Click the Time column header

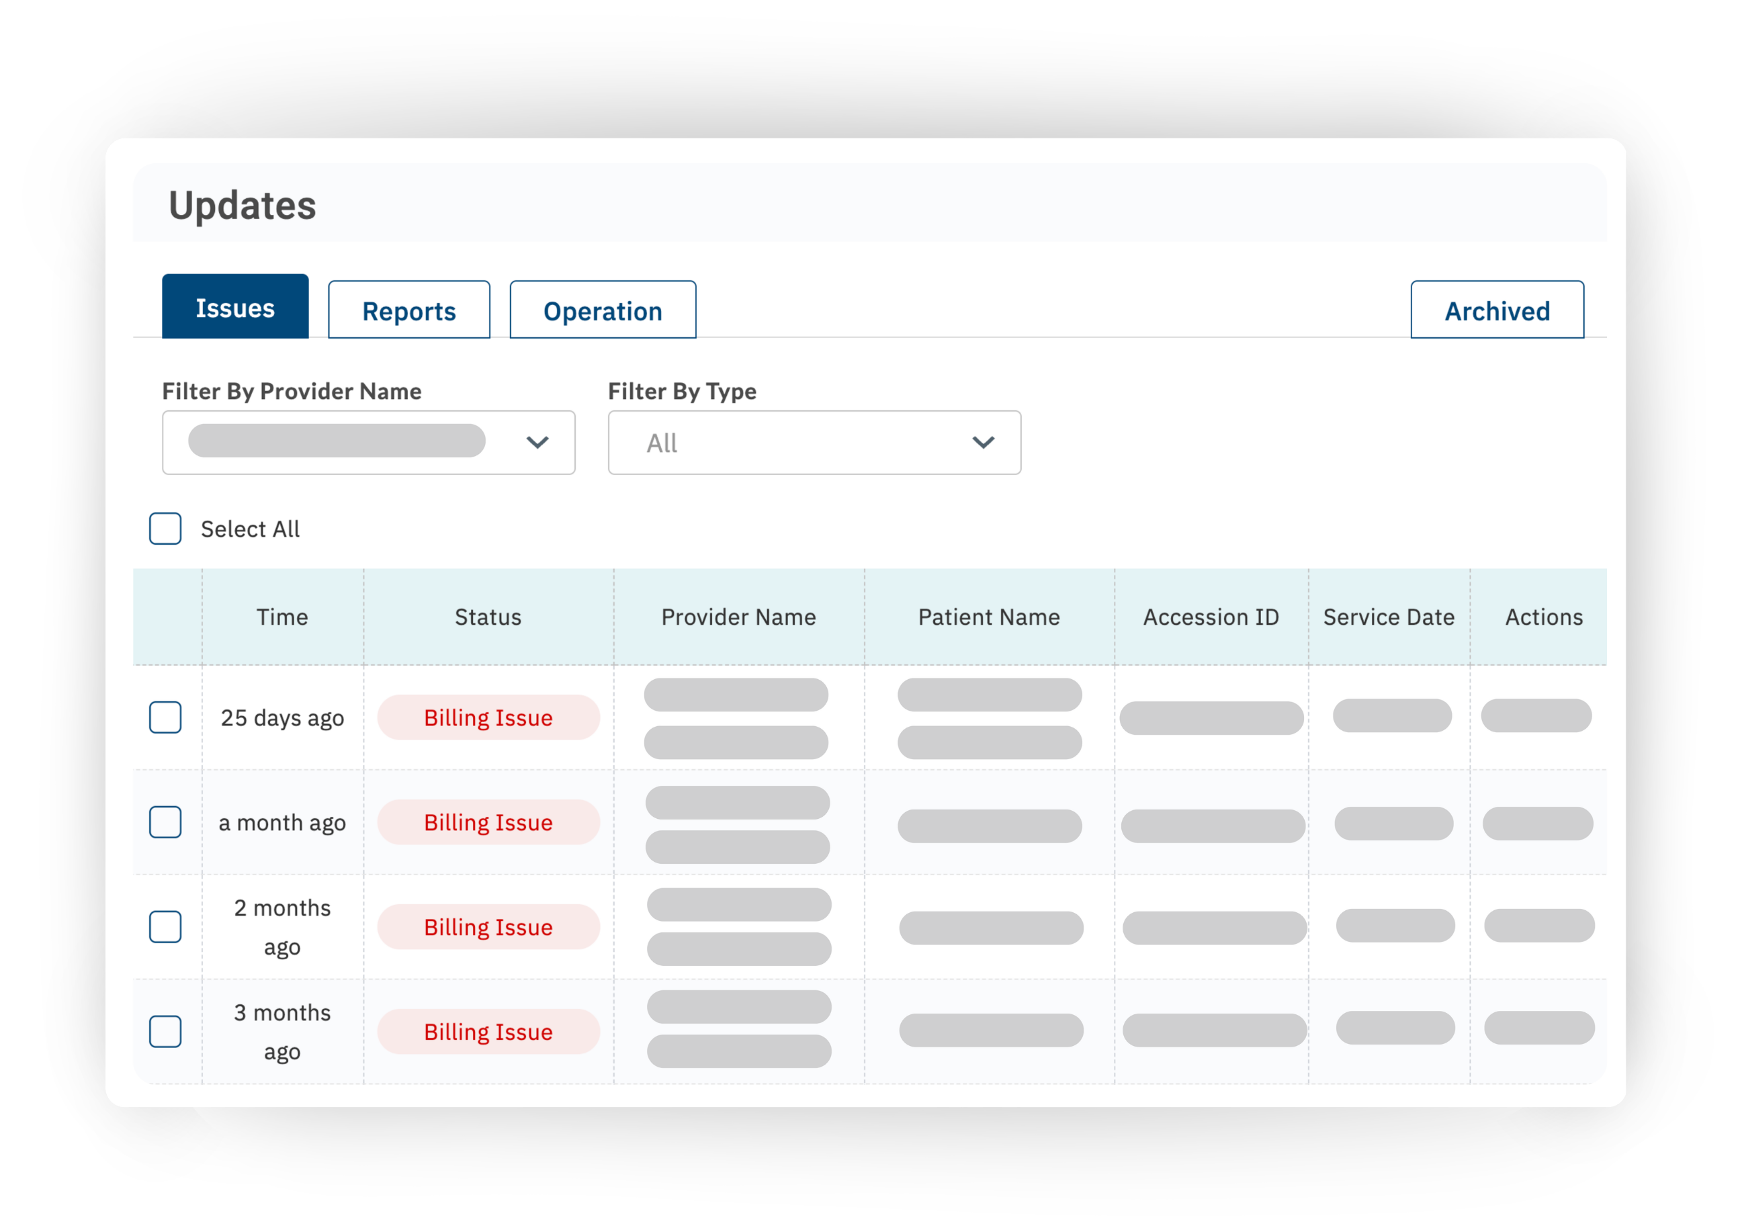[x=282, y=617]
